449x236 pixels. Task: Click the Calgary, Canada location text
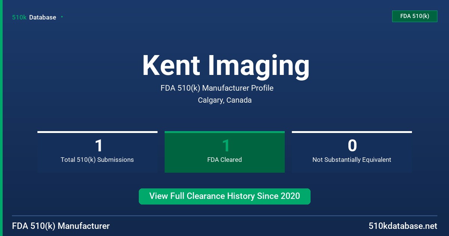click(x=225, y=100)
